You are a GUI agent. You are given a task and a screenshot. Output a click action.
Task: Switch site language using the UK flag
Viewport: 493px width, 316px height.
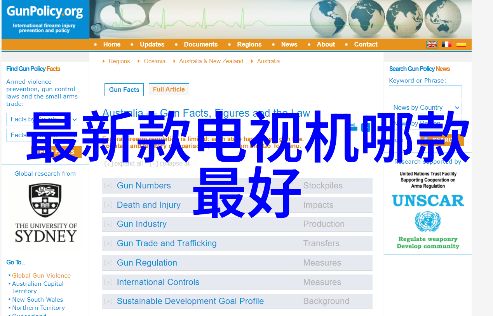coord(431,45)
